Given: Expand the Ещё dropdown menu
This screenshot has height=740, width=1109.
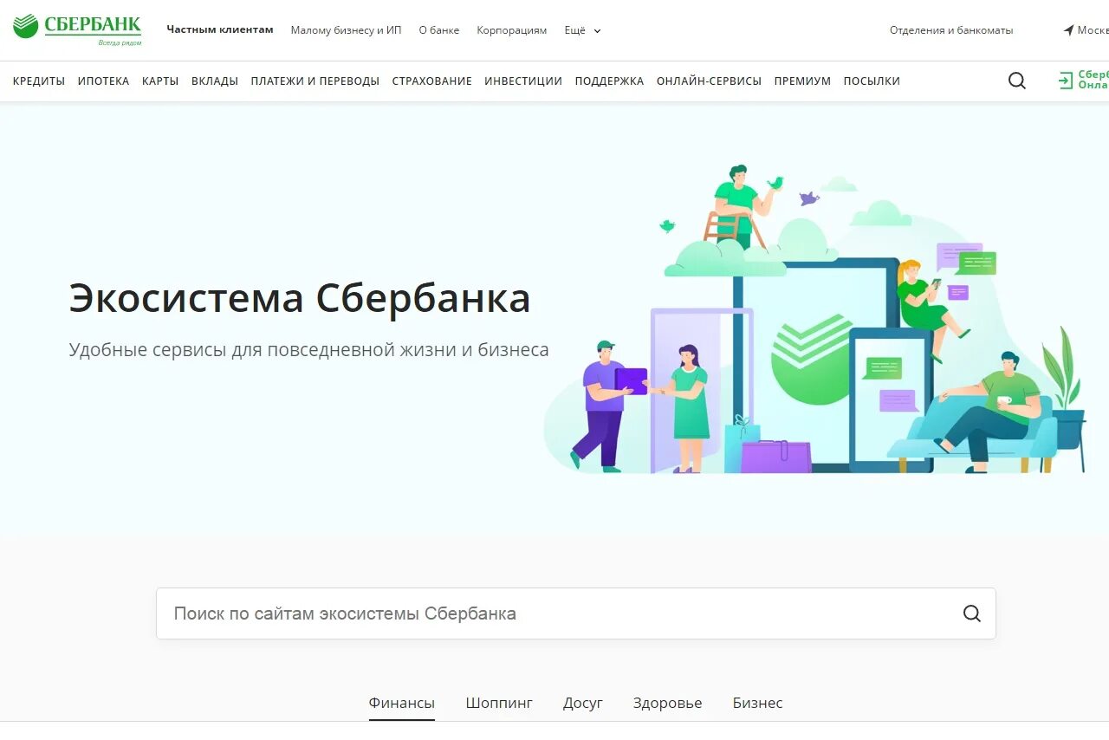Looking at the screenshot, I should 582,30.
